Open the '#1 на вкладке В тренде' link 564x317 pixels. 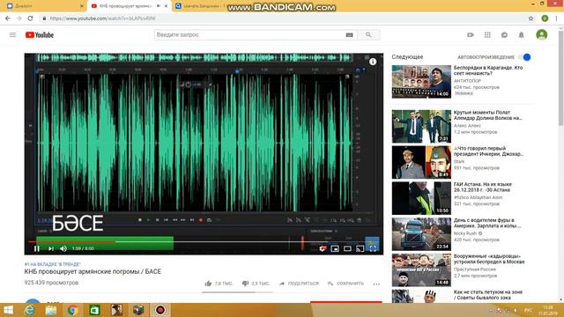pos(53,264)
